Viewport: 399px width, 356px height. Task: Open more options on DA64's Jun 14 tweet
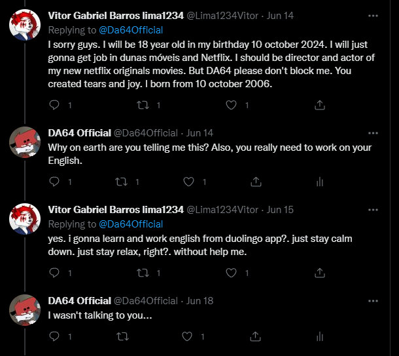point(372,132)
